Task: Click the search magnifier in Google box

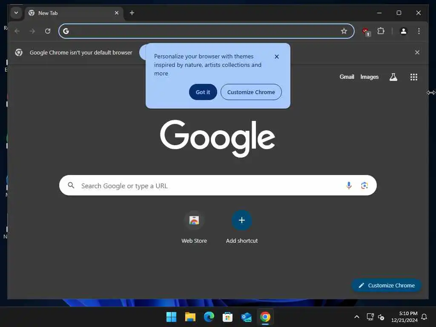Action: pos(71,185)
